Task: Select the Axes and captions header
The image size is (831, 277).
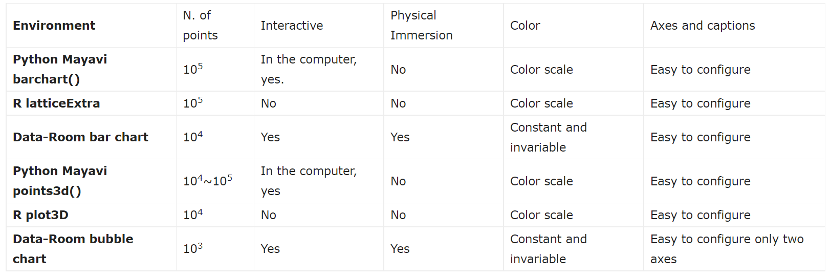Action: (703, 26)
